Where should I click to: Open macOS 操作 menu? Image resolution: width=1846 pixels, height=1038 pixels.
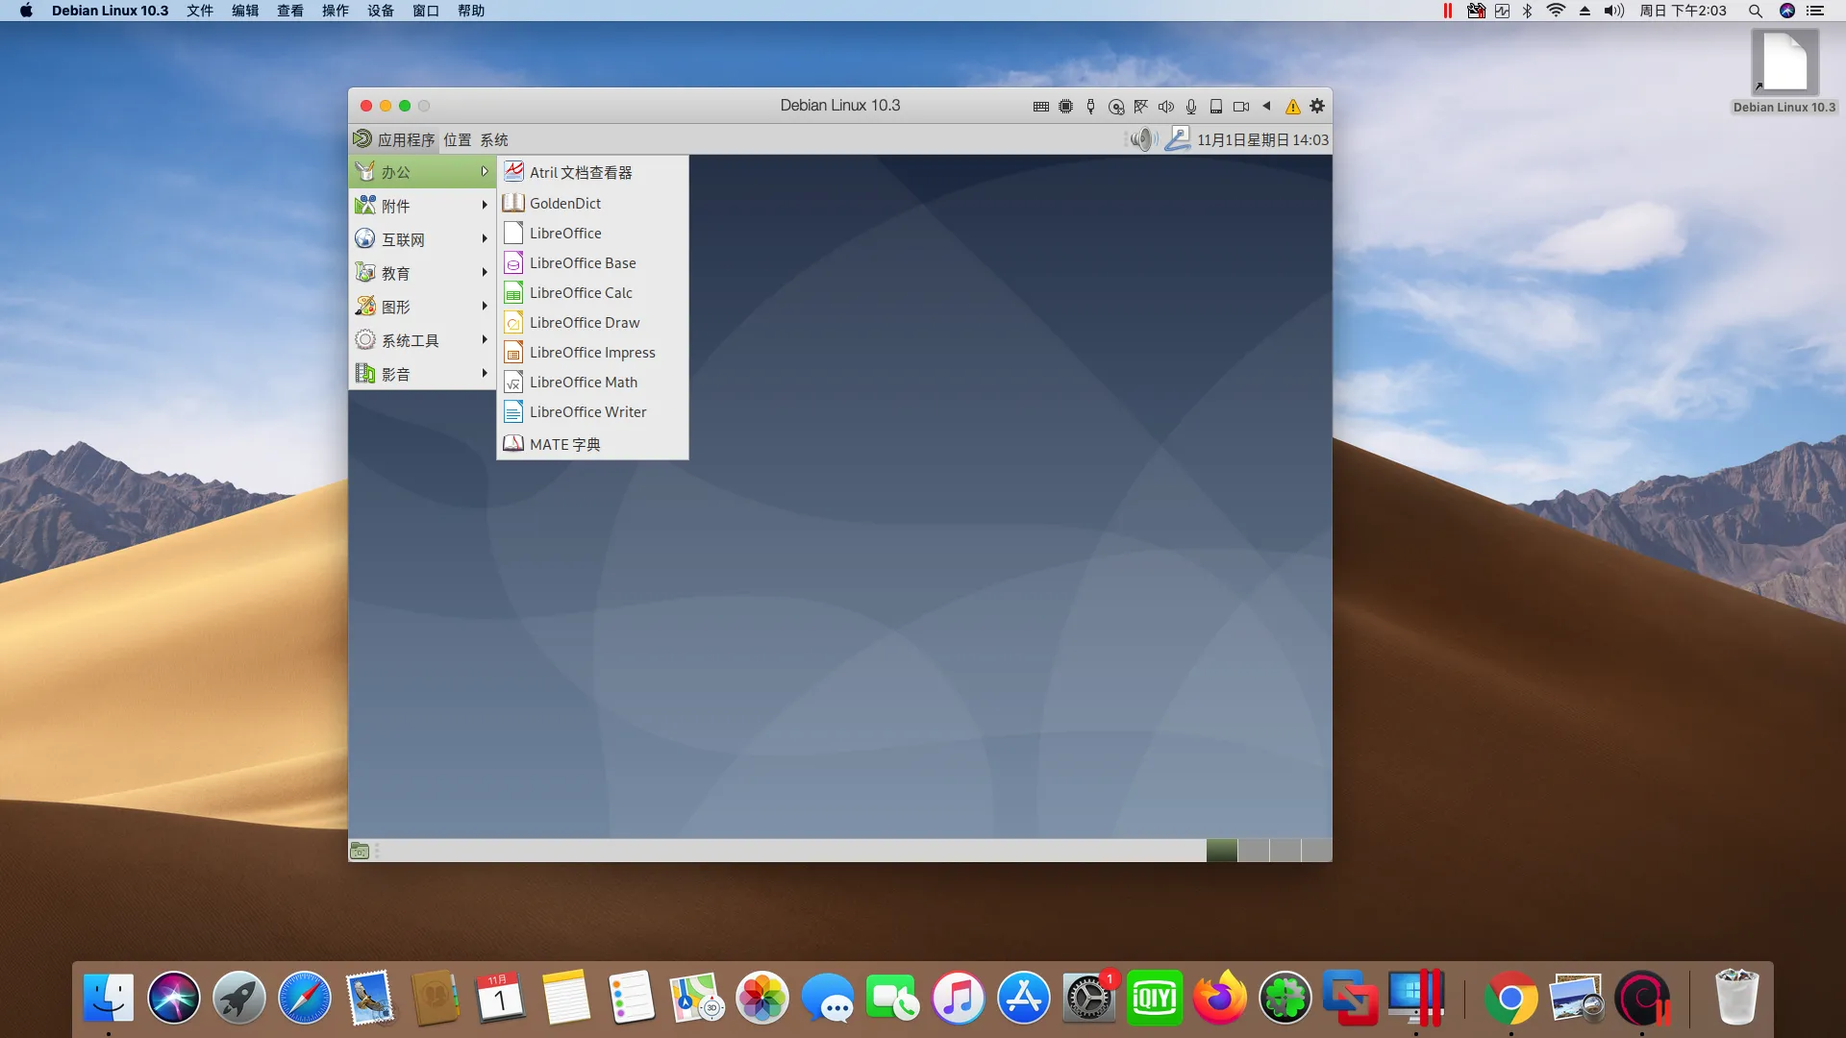point(336,11)
